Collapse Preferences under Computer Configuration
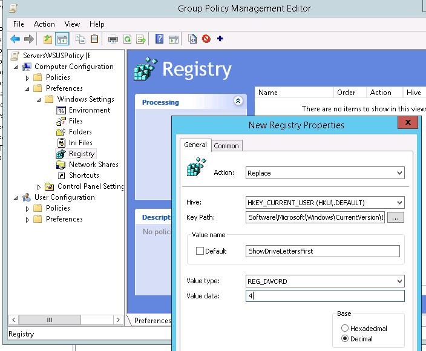 (x=27, y=89)
